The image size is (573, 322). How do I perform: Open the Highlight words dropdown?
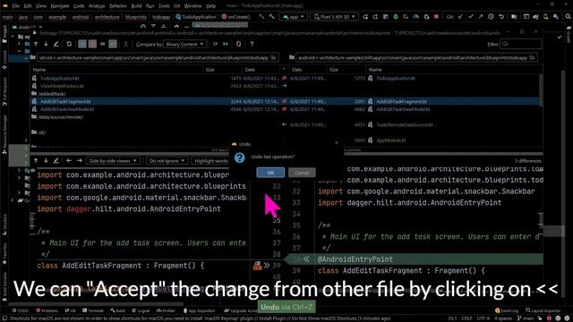[x=211, y=161]
